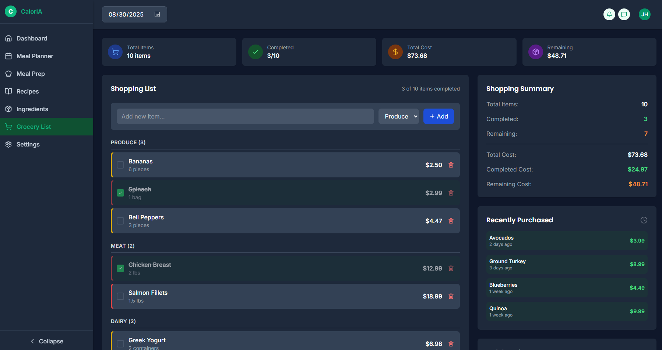The image size is (662, 350).
Task: Check off Salmon Fillets as purchased
Action: (120, 296)
